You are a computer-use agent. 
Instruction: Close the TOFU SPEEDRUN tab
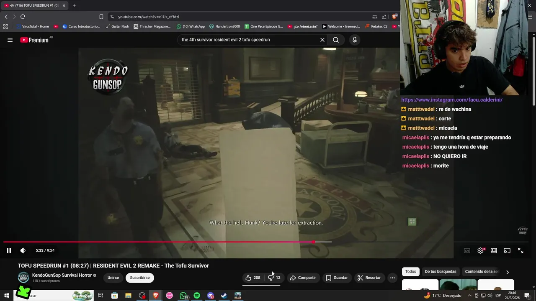pyautogui.click(x=64, y=5)
